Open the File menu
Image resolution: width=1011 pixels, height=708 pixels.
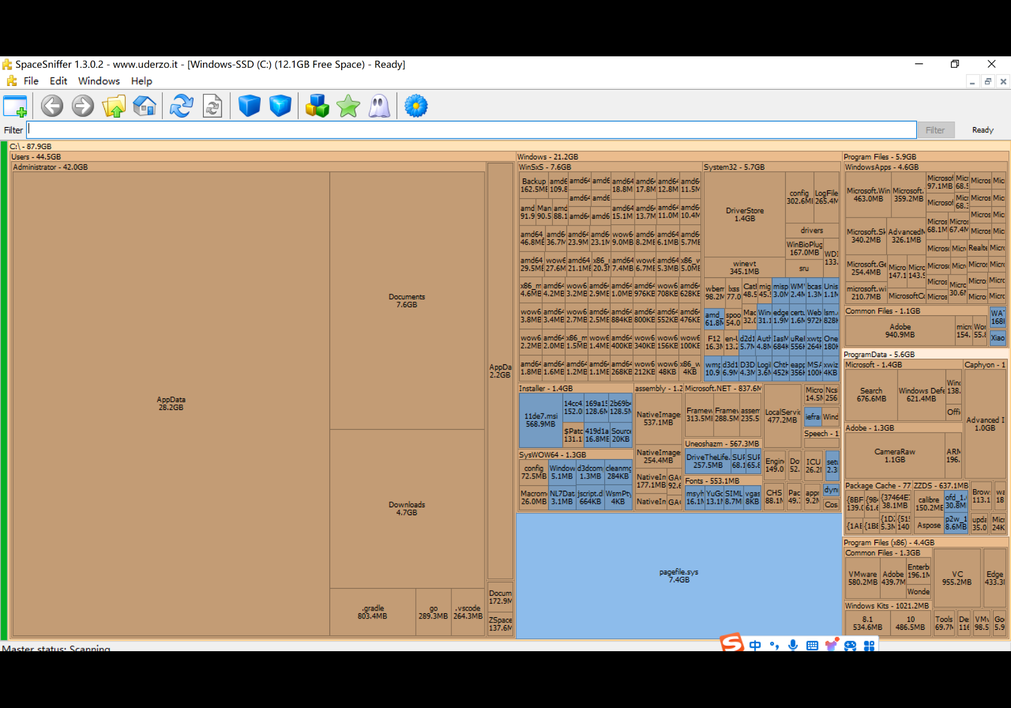pos(31,81)
